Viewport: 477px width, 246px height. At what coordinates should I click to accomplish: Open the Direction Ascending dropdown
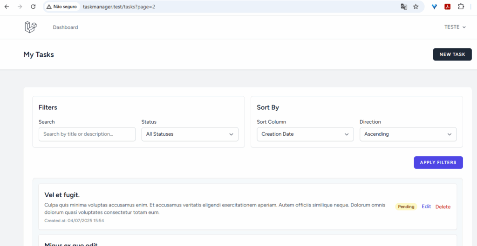click(x=408, y=134)
